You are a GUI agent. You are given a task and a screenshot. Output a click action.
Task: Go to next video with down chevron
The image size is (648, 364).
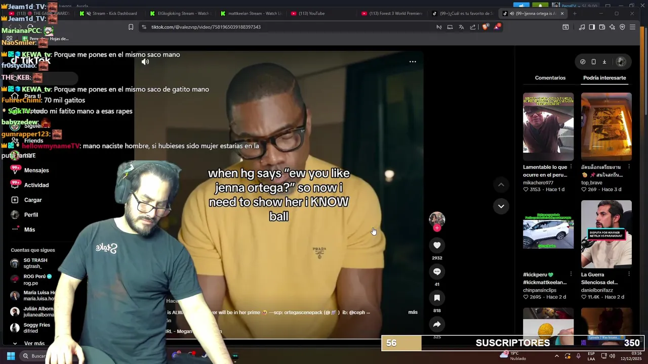pos(501,206)
